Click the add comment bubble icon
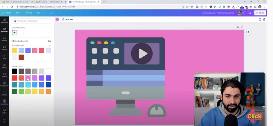 247,32
